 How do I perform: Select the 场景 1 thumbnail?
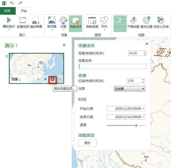36,68
